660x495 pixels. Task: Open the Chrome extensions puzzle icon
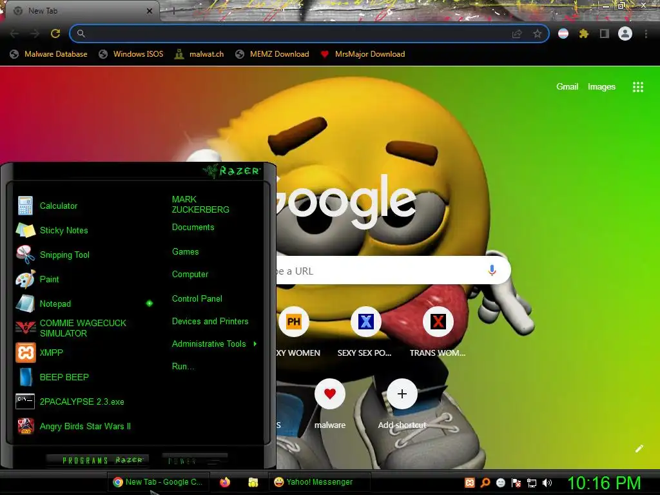click(x=583, y=34)
